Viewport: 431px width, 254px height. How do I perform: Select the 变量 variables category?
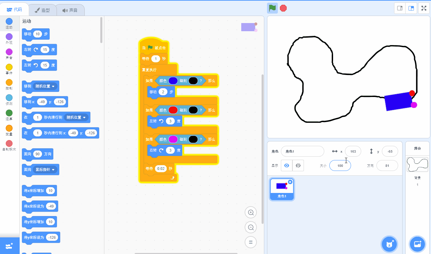(9, 130)
